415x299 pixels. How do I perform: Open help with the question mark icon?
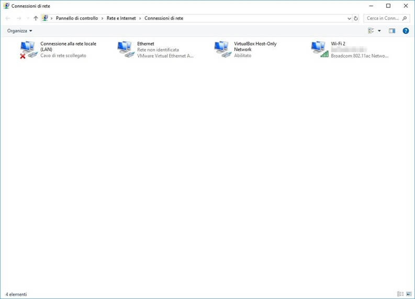point(406,31)
